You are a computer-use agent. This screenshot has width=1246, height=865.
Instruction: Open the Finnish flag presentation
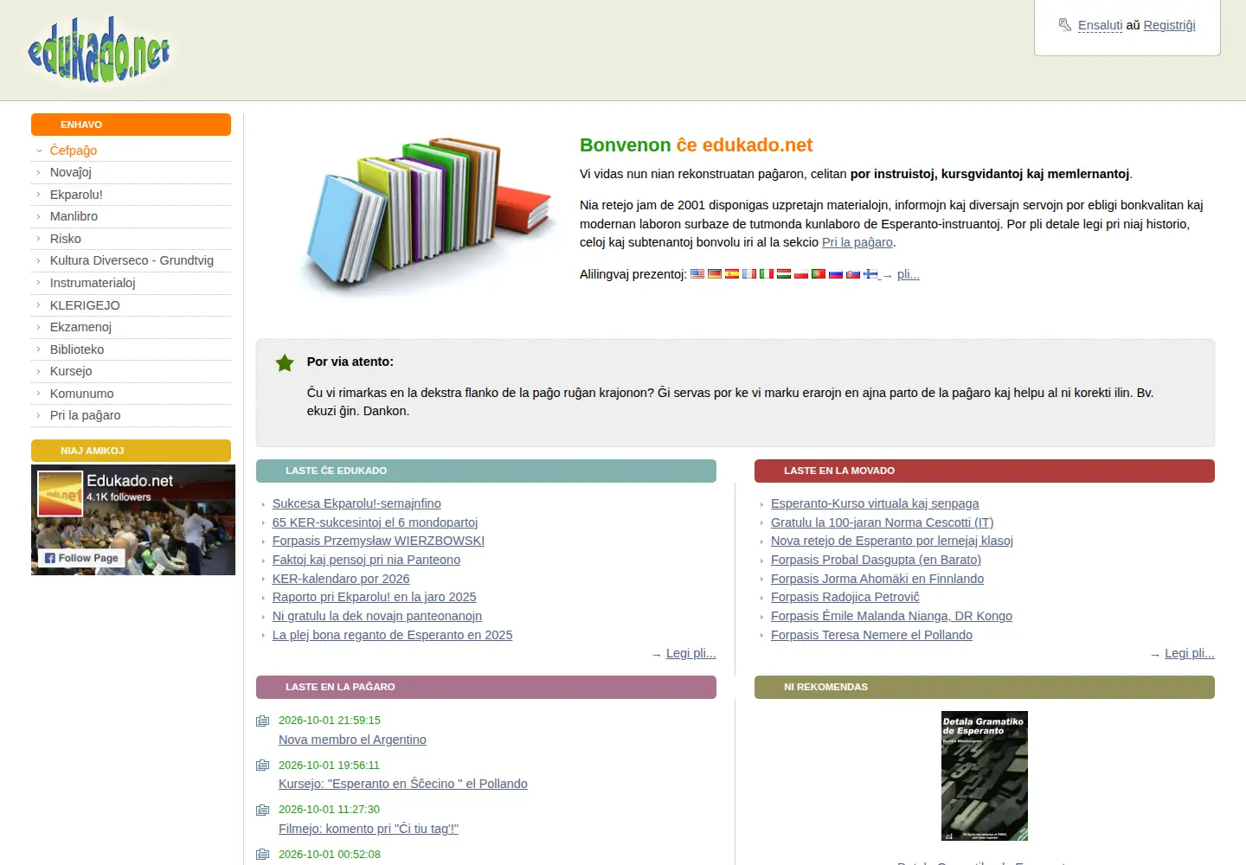point(870,274)
